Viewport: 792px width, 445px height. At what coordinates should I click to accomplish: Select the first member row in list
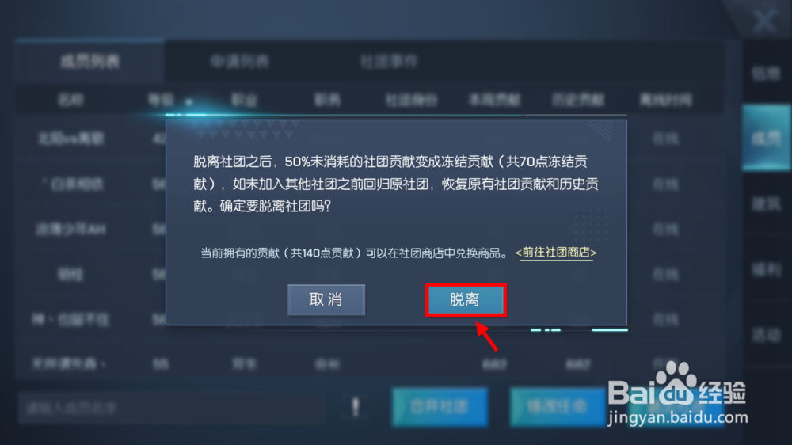point(369,138)
